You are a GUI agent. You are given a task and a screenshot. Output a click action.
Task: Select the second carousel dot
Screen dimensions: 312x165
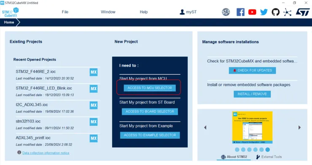pyautogui.click(x=243, y=149)
